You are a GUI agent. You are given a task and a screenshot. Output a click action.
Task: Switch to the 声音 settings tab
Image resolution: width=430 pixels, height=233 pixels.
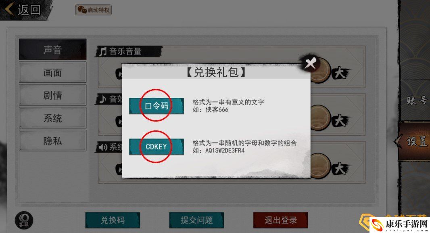(53, 50)
